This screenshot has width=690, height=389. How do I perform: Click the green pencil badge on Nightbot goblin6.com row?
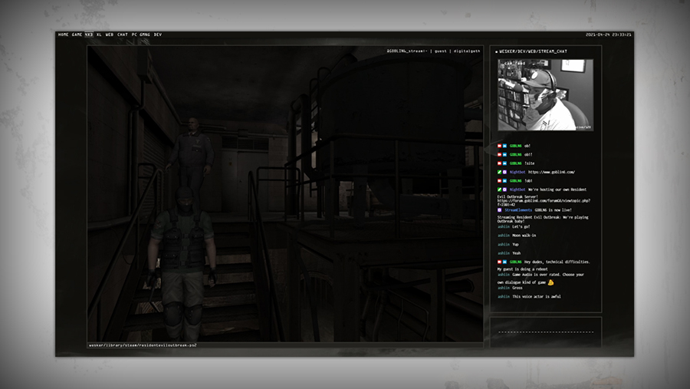tap(499, 173)
